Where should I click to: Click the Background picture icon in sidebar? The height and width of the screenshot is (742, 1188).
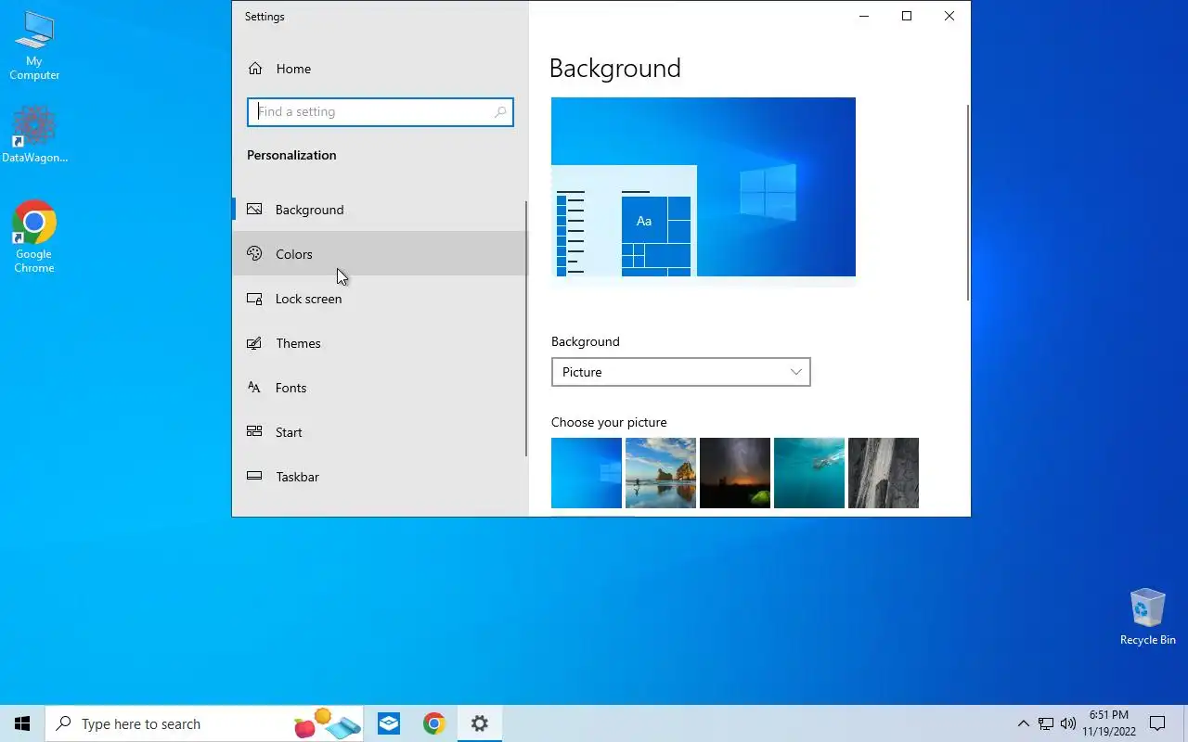click(254, 210)
